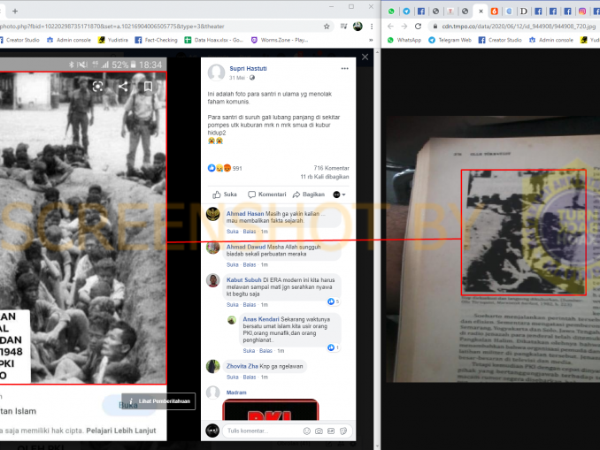Open Telegram Web bookmark in right window

tap(450, 40)
